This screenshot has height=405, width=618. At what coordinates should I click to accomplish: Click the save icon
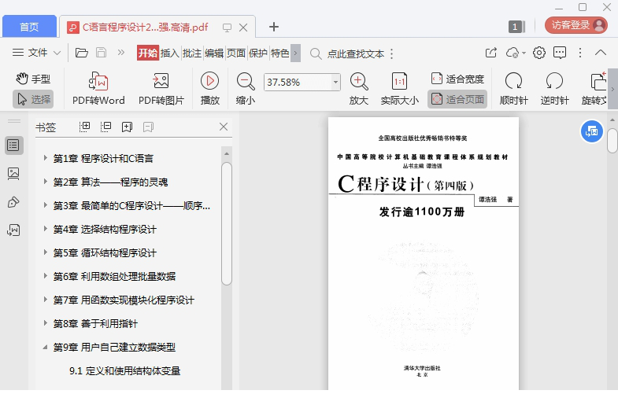pos(102,53)
